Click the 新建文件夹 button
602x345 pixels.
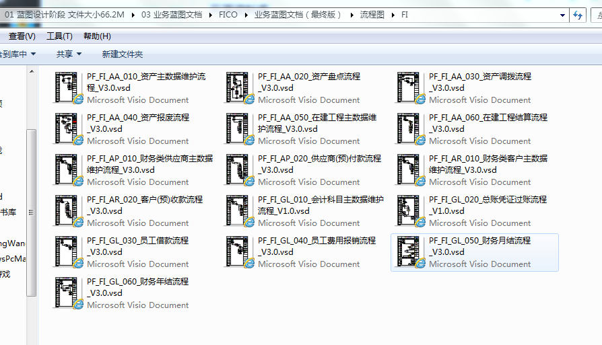[x=122, y=54]
